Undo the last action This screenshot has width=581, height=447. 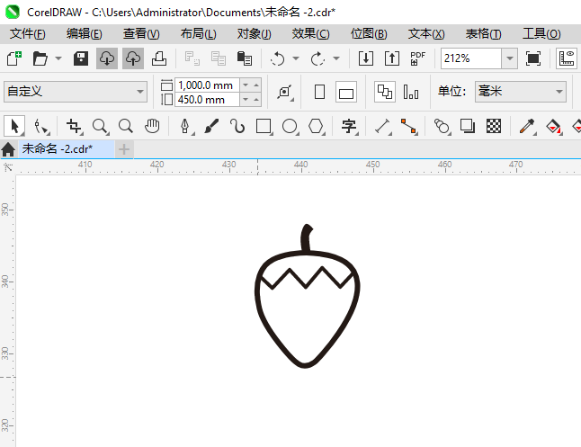tap(277, 58)
